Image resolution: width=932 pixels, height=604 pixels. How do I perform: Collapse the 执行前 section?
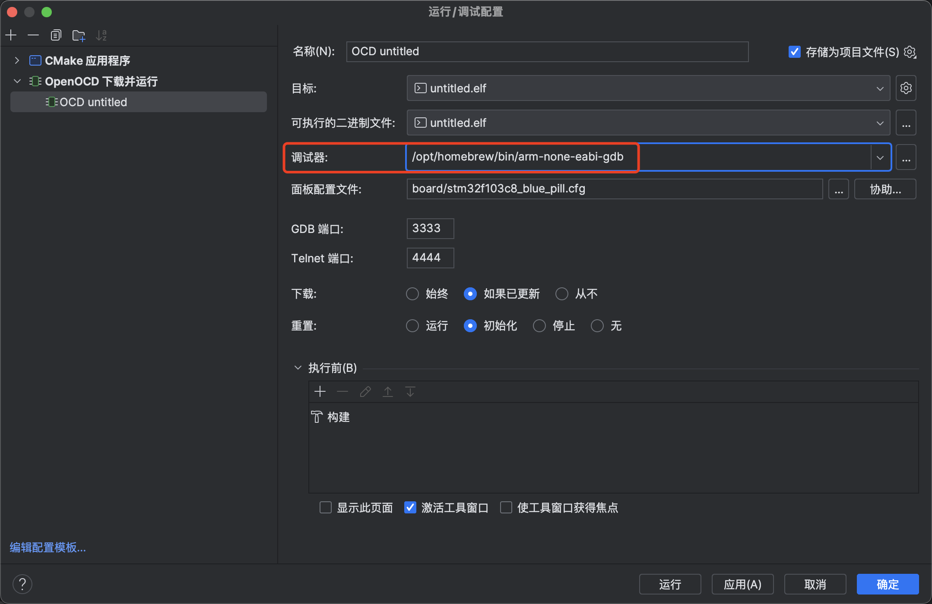click(298, 368)
